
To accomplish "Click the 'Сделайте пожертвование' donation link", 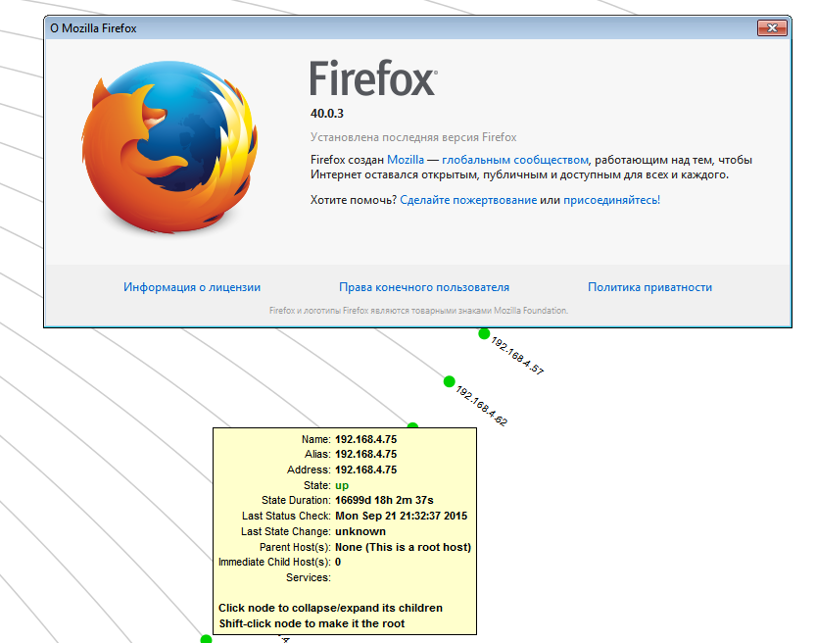I will pyautogui.click(x=468, y=200).
